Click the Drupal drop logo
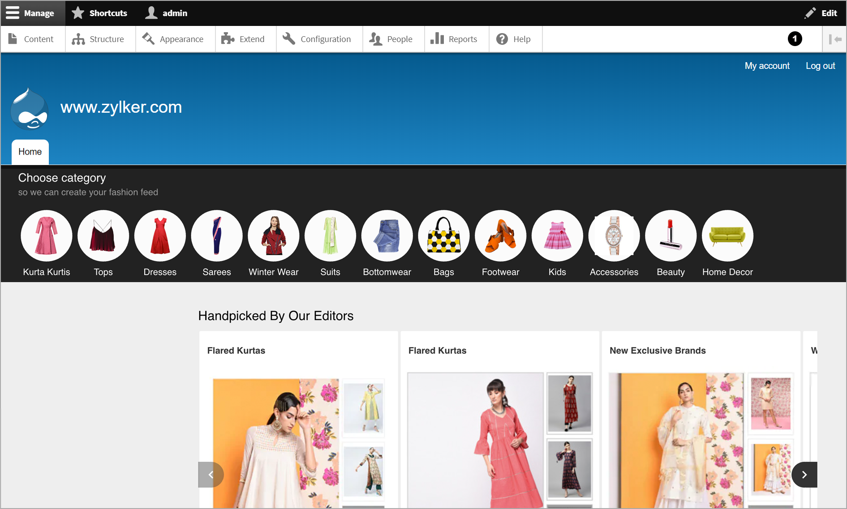The height and width of the screenshot is (509, 847). (30, 109)
